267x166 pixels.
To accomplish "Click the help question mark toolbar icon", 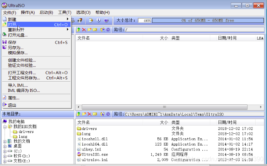I will click(106, 21).
